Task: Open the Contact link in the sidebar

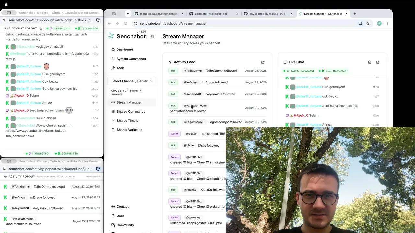Action: (x=123, y=206)
